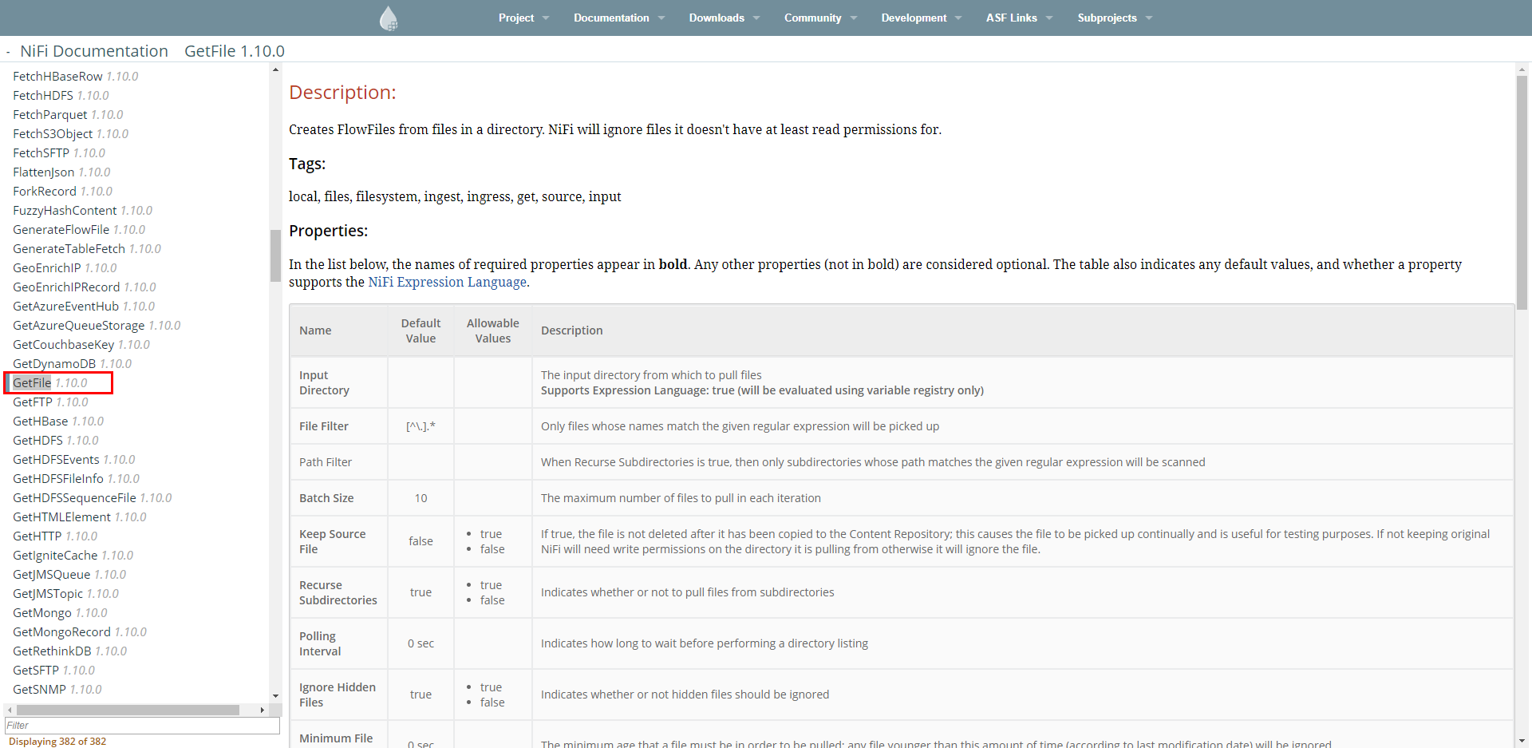The width and height of the screenshot is (1532, 748).
Task: Open GetSNMP 1.10.0 page
Action: [57, 690]
